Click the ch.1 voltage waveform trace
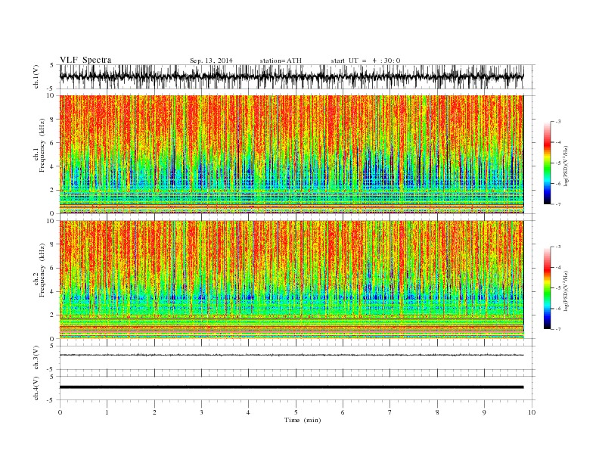 291,76
